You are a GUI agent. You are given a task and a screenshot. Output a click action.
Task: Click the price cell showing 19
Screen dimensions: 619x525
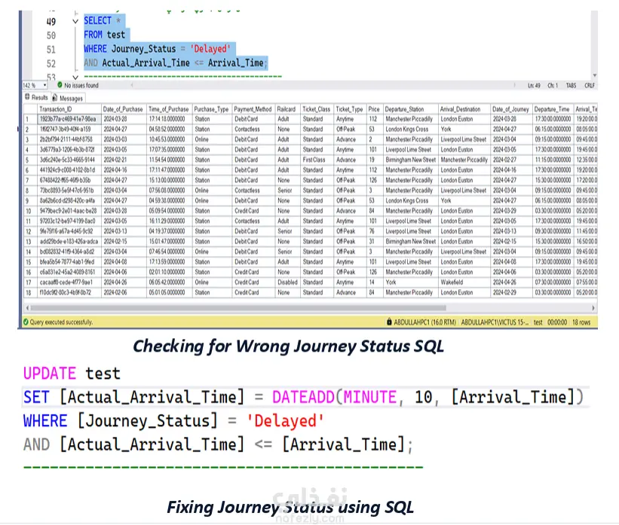[375, 160]
